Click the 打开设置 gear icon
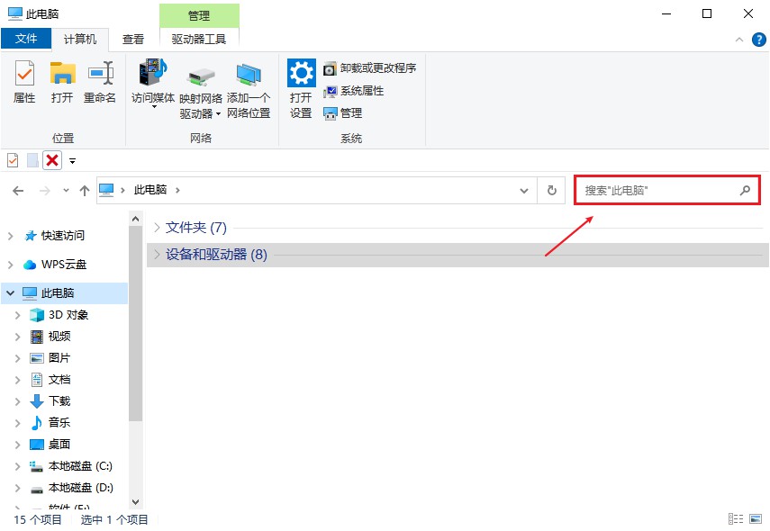 (x=301, y=73)
